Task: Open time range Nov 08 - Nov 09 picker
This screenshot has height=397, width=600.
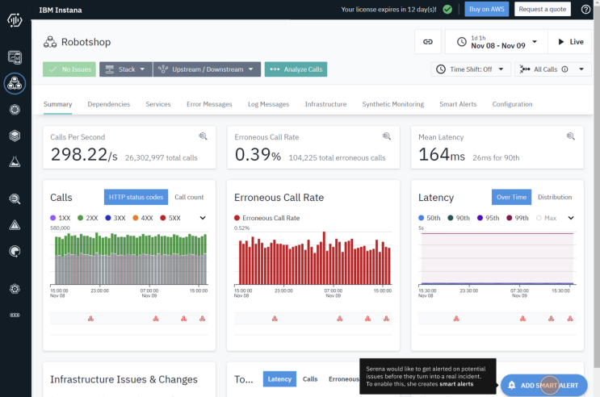Action: pos(497,42)
